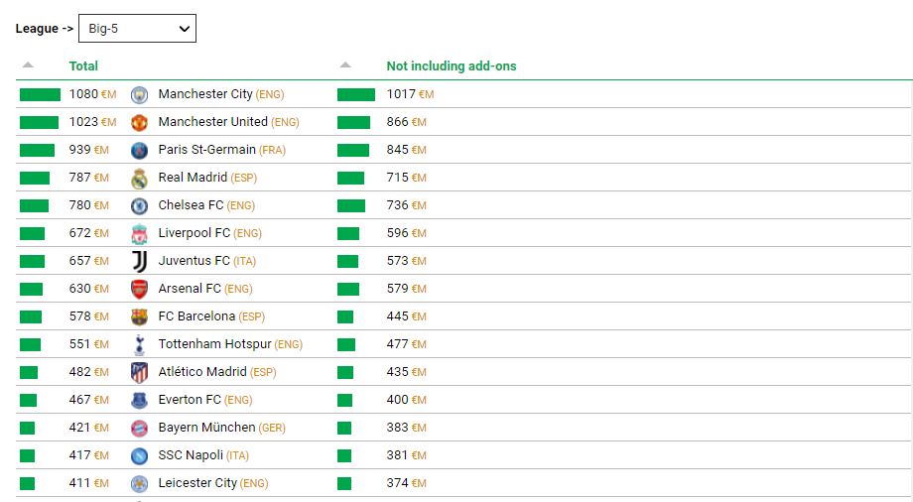Click the 866 €M value

click(407, 122)
